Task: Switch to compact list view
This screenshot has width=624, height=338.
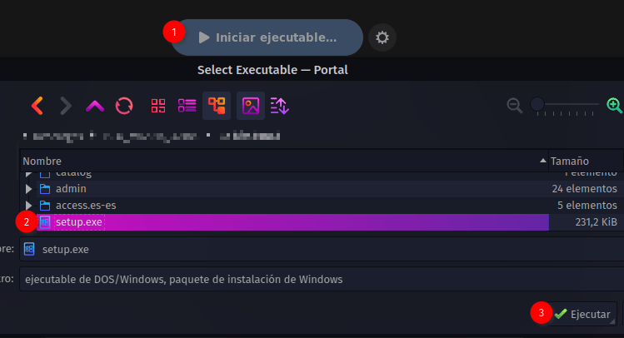Action: pyautogui.click(x=187, y=106)
